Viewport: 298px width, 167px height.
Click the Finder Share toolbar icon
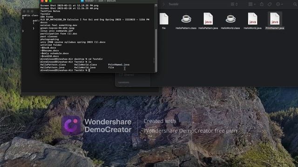point(262,4)
